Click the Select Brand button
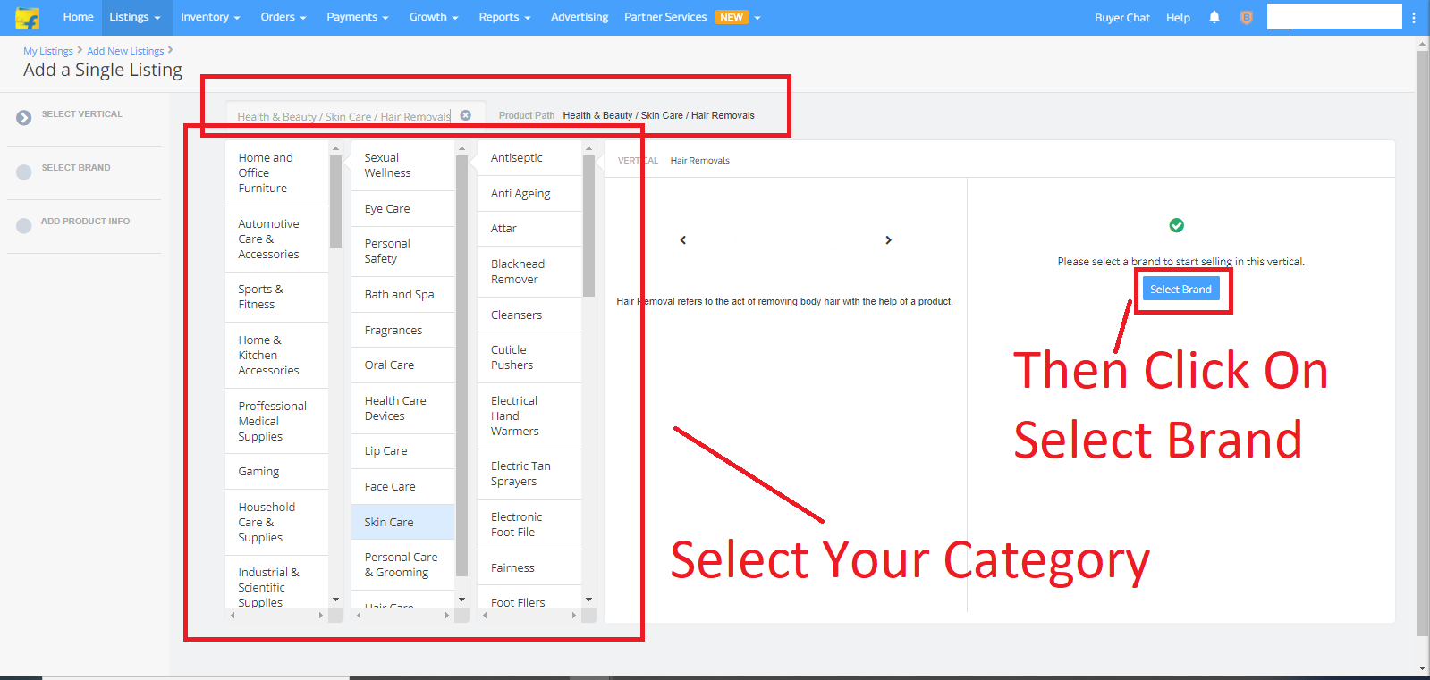This screenshot has width=1430, height=680. click(x=1180, y=289)
